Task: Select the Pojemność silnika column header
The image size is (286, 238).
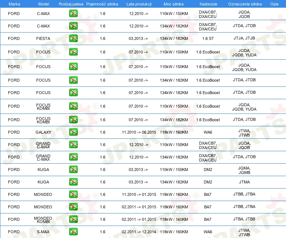Action: 102,4
